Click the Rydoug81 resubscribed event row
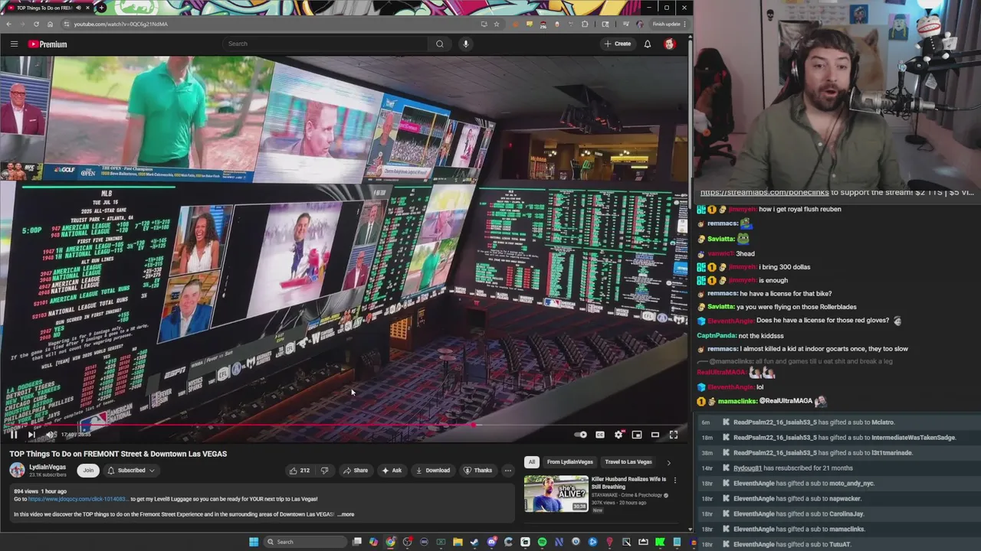This screenshot has width=981, height=551. 838,468
